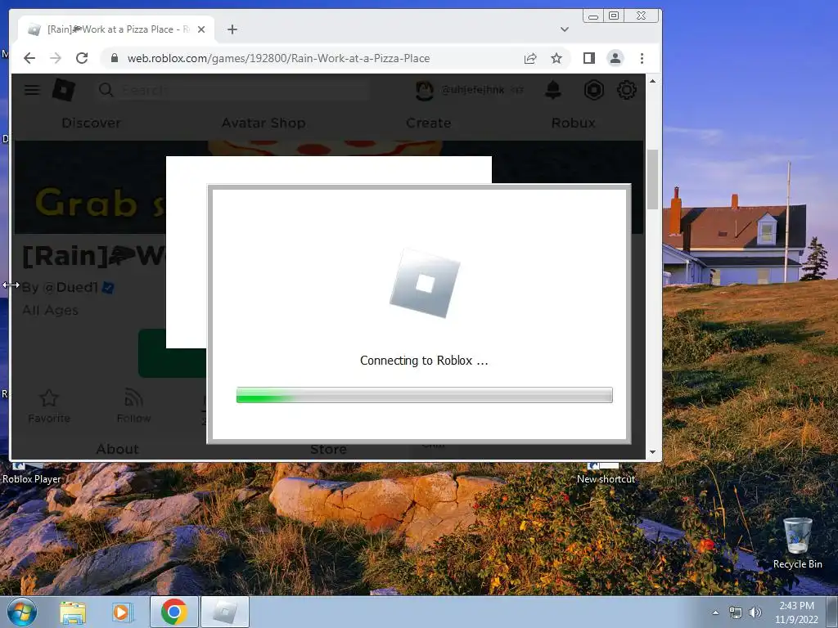Select the Recycle Bin desktop icon
The height and width of the screenshot is (628, 838).
pos(797,544)
